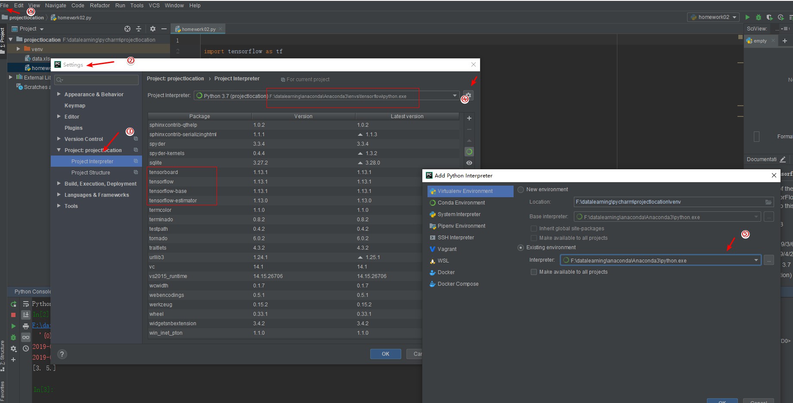This screenshot has height=403, width=793.
Task: Select New environment radio button
Action: coord(521,189)
